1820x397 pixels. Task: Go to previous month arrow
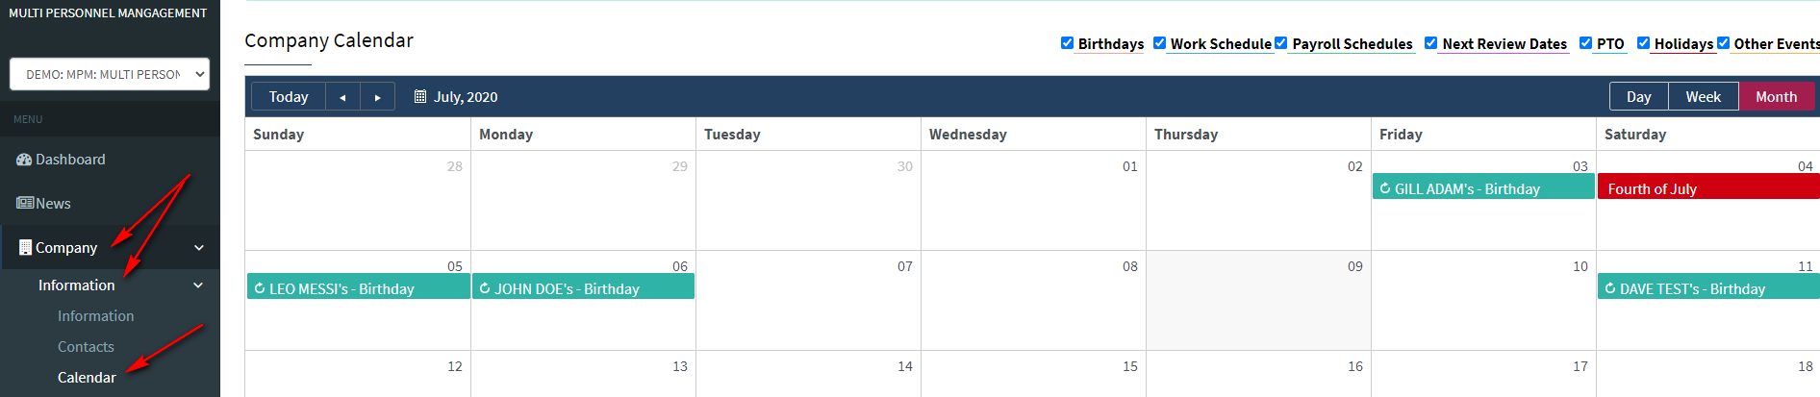pos(342,97)
